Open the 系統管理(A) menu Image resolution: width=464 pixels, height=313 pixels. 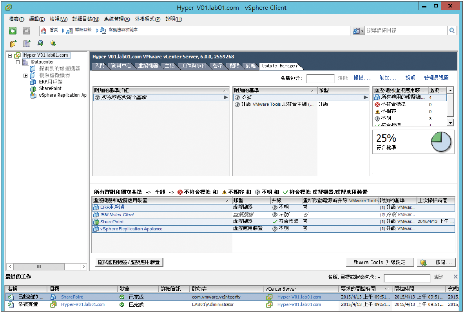(117, 19)
